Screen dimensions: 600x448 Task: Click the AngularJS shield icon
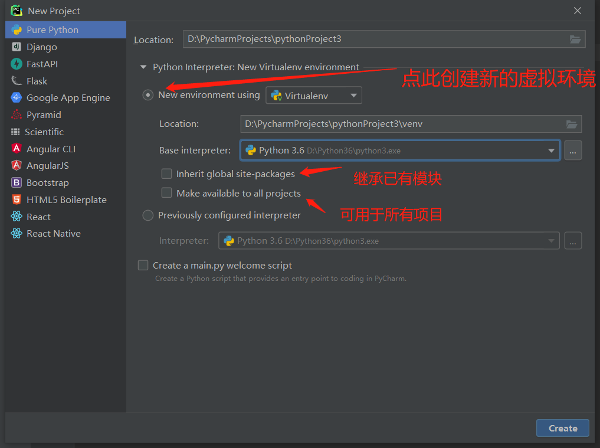(17, 165)
